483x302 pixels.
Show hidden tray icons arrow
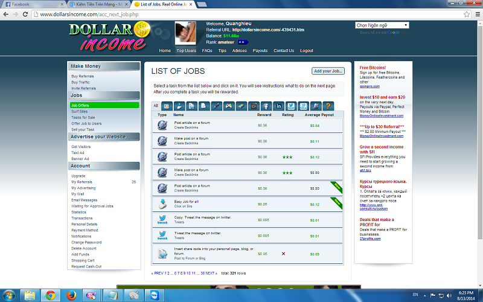(x=424, y=295)
